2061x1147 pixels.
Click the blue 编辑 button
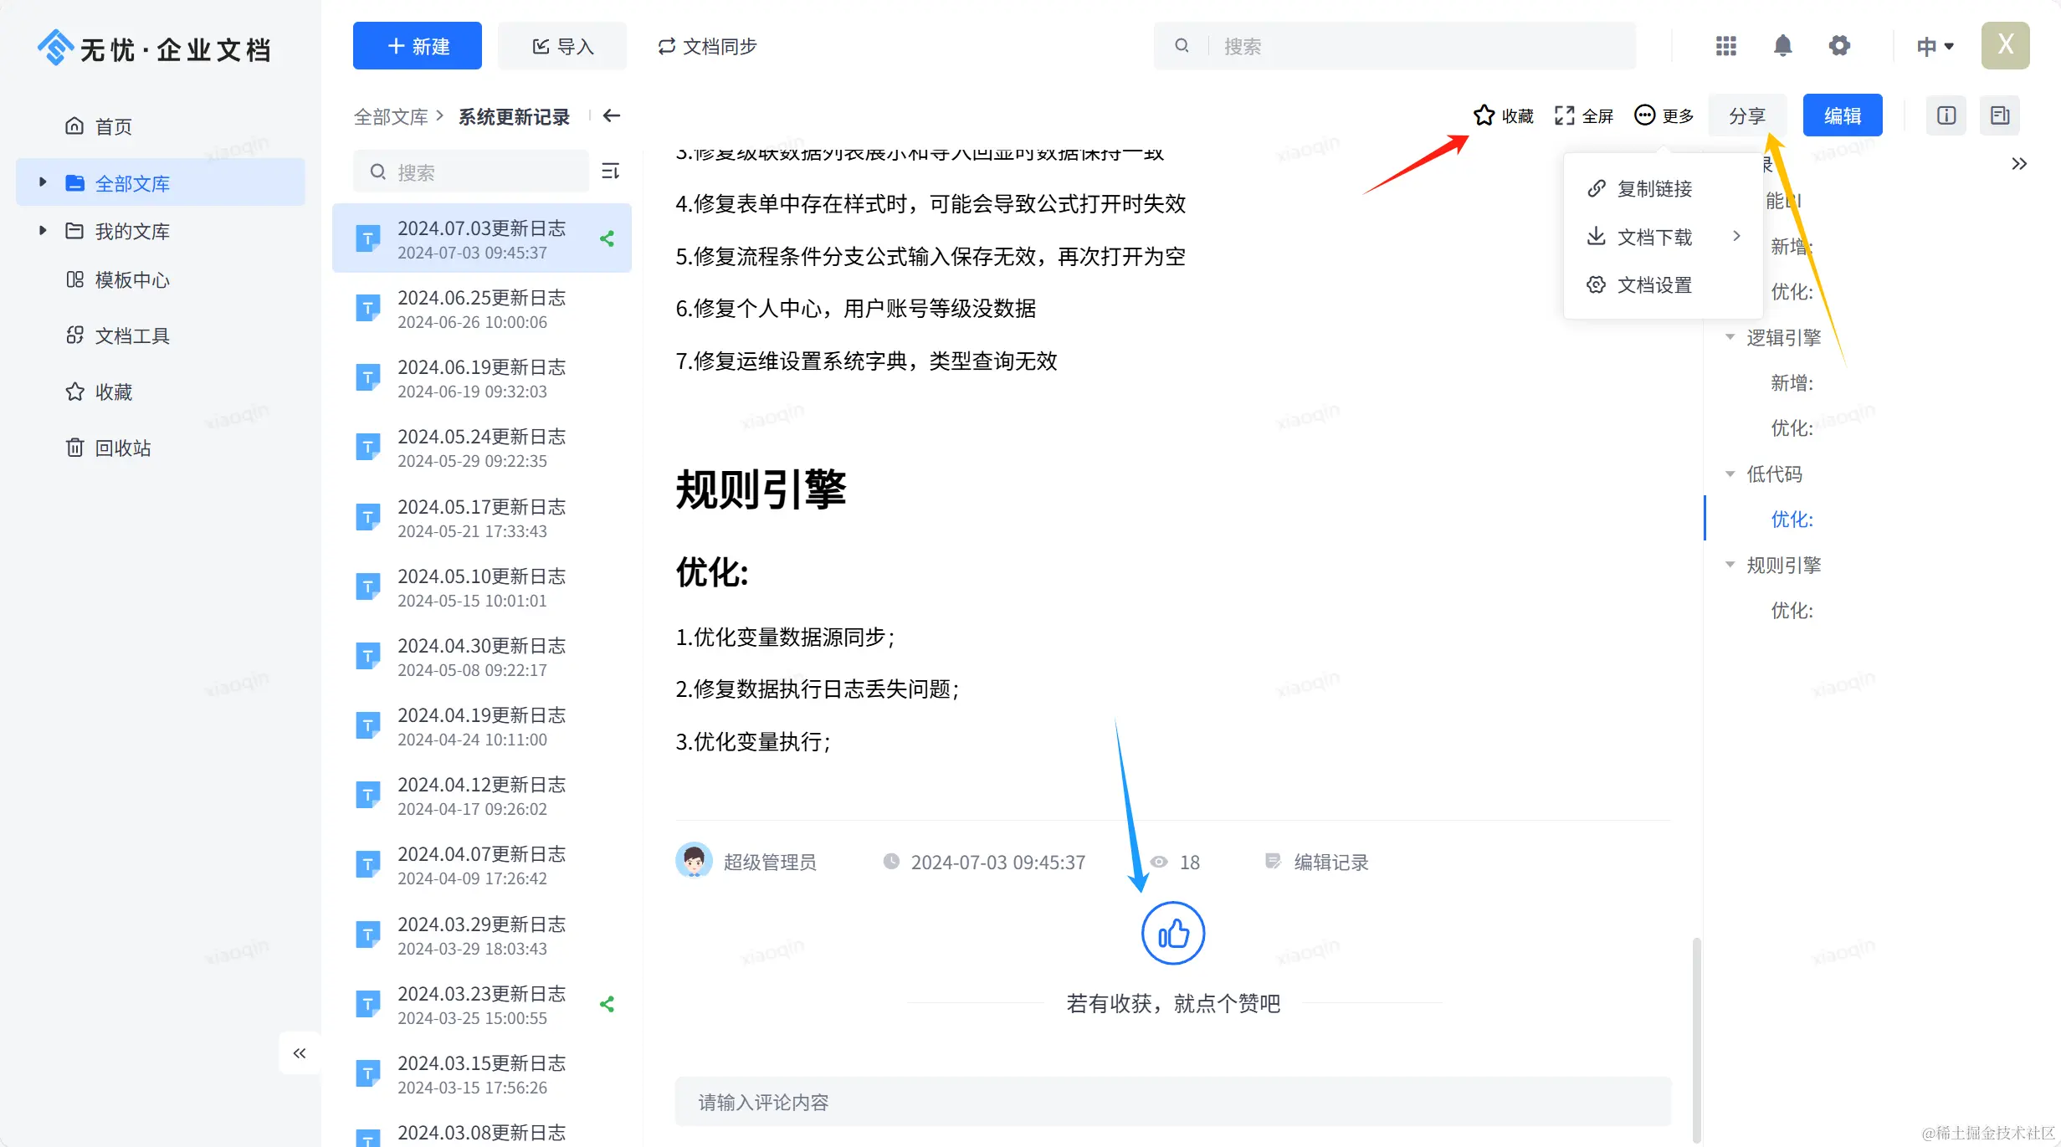(x=1842, y=115)
